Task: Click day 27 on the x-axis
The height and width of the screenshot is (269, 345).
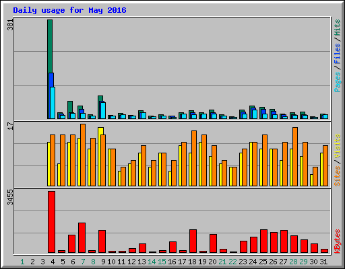Action: (283, 262)
